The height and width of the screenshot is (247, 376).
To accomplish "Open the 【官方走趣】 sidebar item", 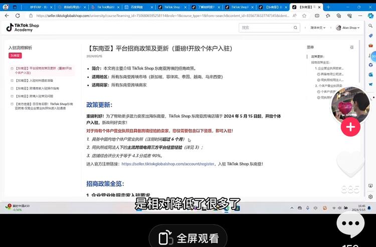I will (x=44, y=106).
